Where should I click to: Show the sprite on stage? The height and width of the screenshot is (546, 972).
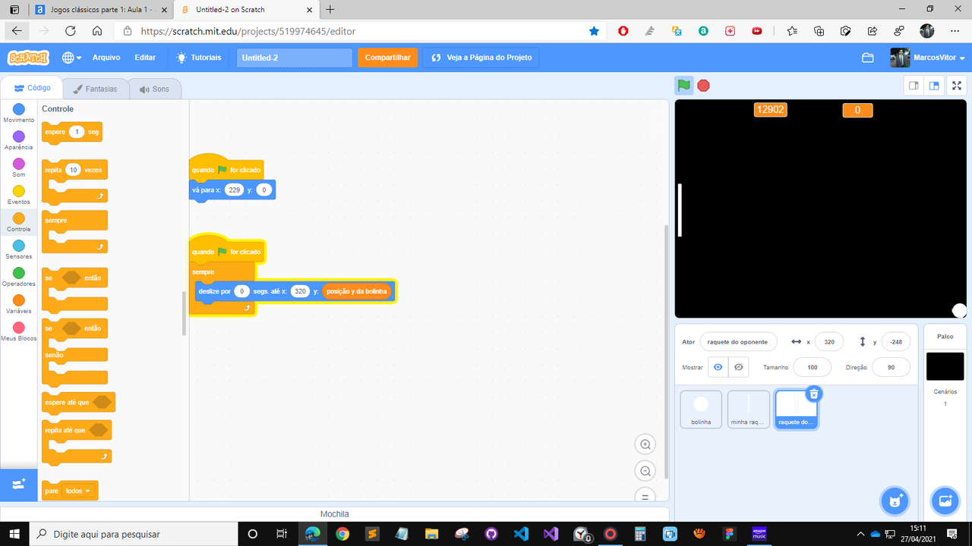(718, 367)
